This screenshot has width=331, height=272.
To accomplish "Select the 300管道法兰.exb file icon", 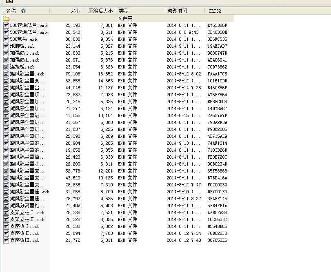I will 7,26.
